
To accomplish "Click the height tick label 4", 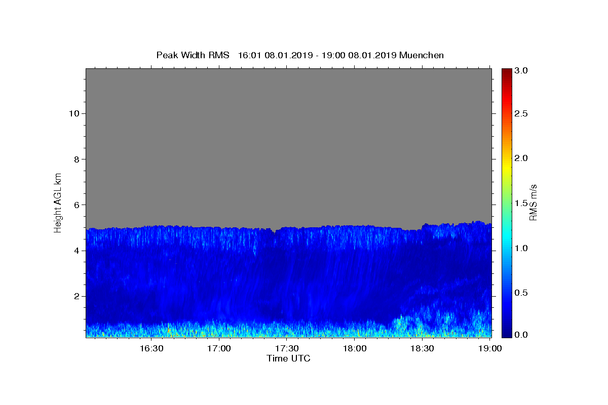I will click(x=75, y=251).
